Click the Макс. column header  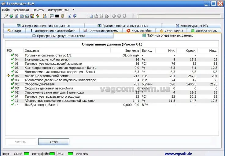tap(208, 50)
